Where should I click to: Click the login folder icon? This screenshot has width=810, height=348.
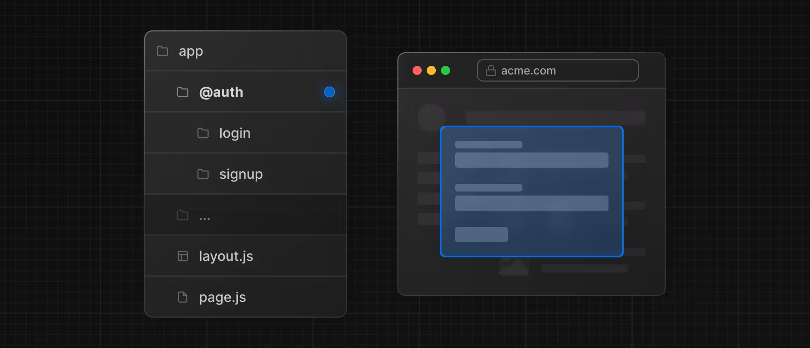coord(203,133)
